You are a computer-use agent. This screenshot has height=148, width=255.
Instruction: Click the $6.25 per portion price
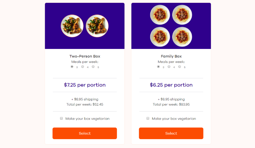tap(171, 85)
